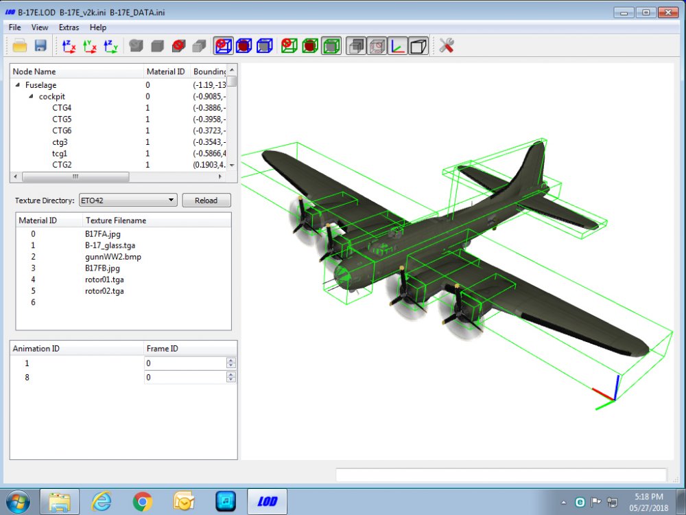Click the black outlined cube icon
Image resolution: width=686 pixels, height=515 pixels.
[x=418, y=46]
